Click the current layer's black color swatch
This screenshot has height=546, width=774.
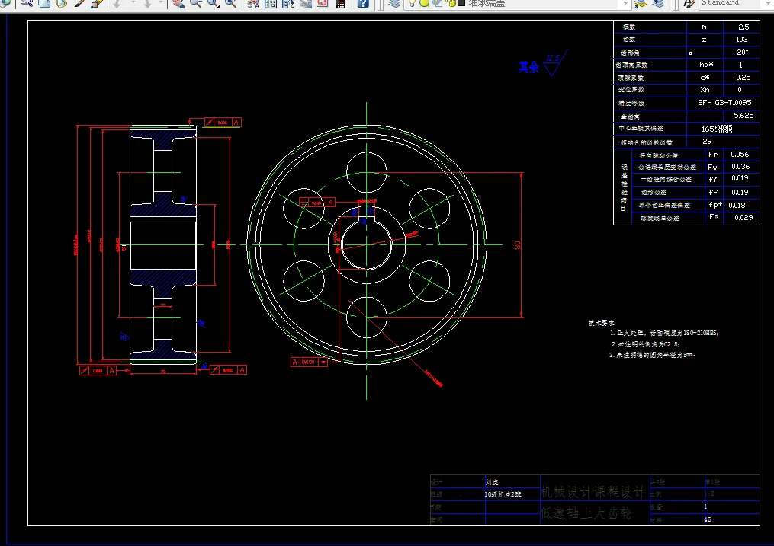[461, 2]
